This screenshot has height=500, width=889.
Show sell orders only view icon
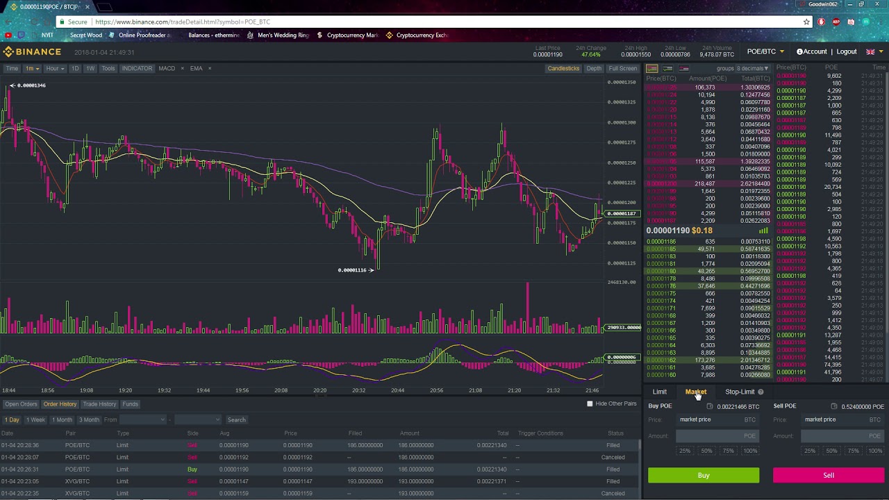[683, 69]
